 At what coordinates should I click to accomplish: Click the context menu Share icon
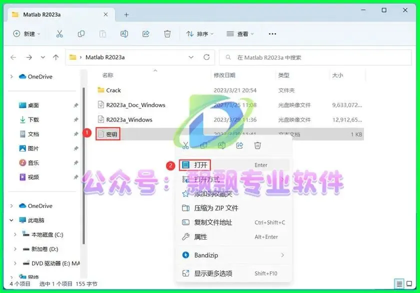click(x=239, y=145)
